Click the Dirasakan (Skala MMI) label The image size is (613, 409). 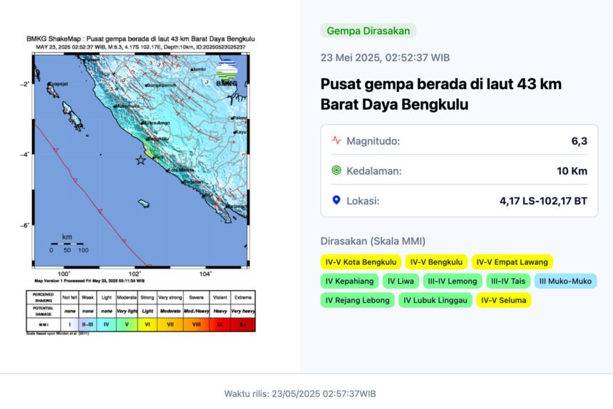(373, 241)
